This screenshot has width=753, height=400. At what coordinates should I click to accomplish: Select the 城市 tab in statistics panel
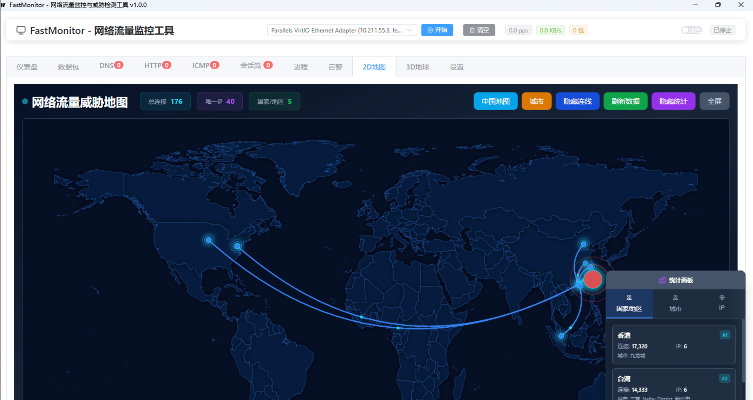point(675,304)
